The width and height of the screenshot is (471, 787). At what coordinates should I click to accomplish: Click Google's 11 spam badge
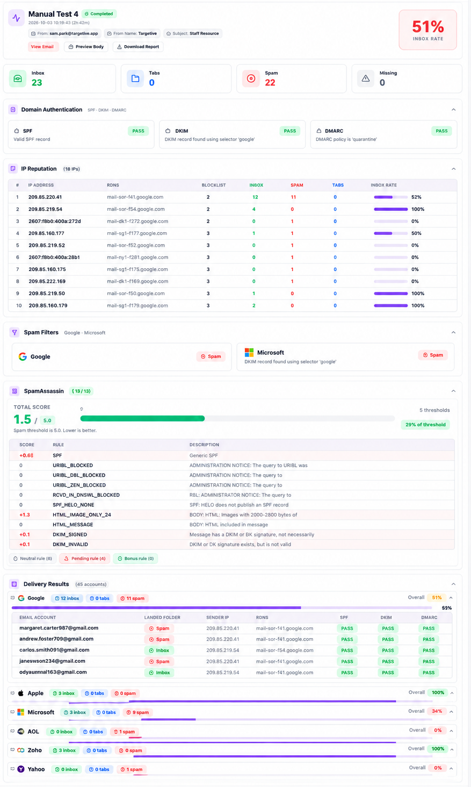click(132, 598)
